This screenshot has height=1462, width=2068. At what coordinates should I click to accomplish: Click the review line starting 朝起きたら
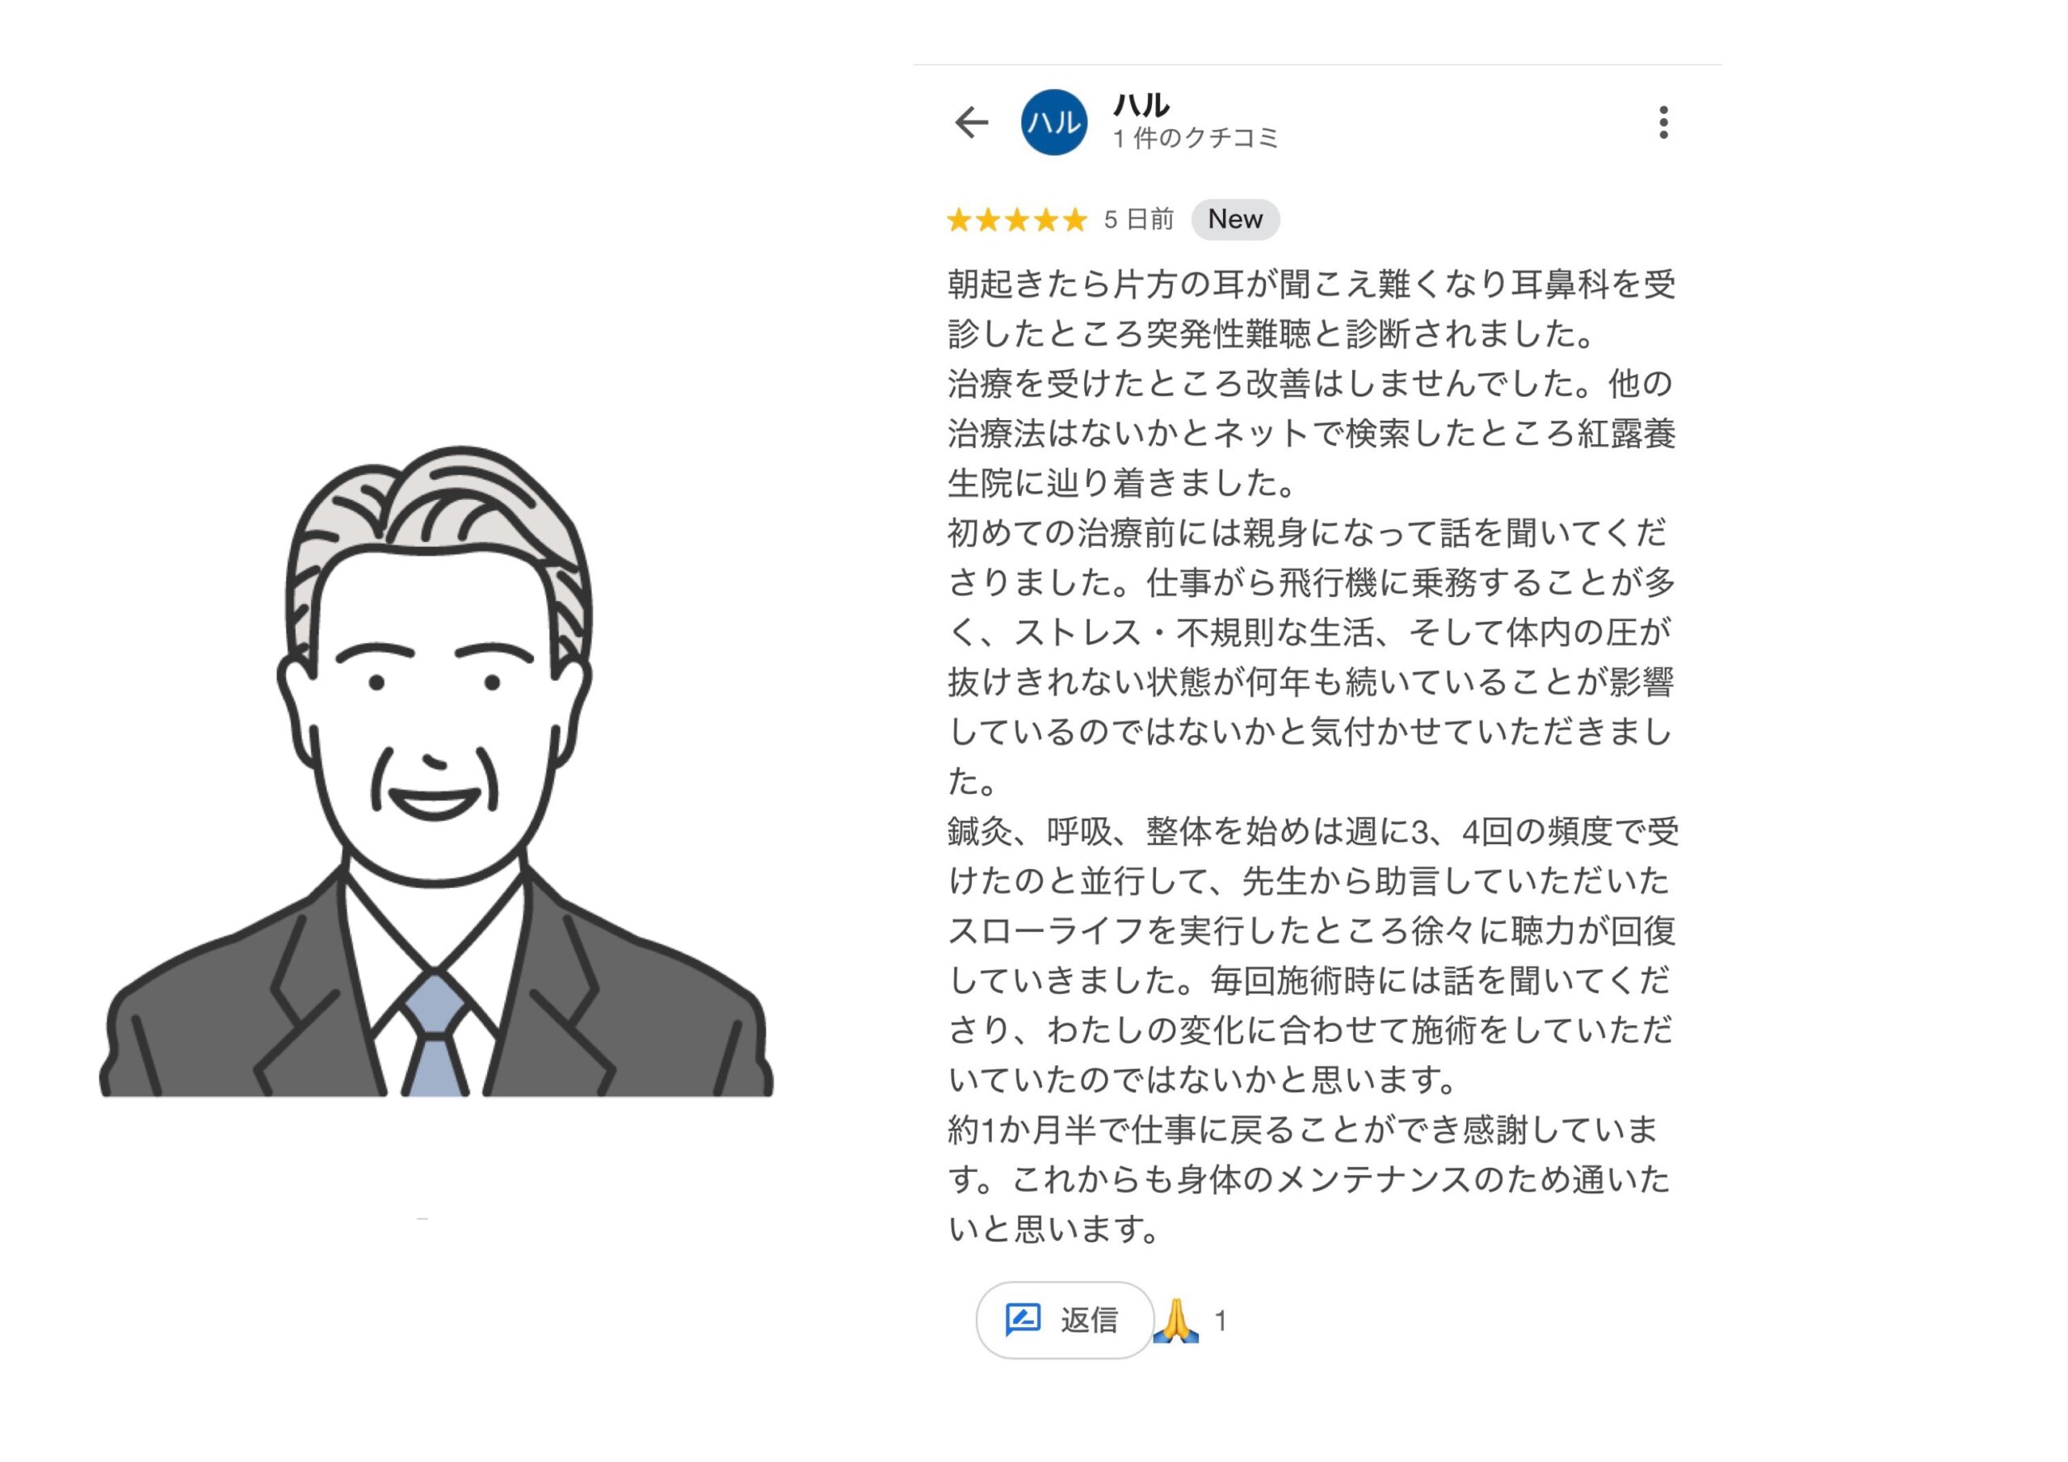[1311, 284]
